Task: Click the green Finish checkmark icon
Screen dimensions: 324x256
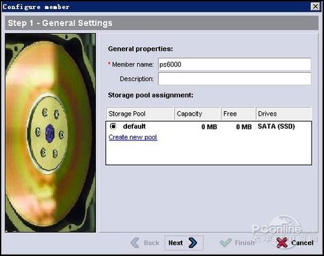Action: [x=226, y=243]
